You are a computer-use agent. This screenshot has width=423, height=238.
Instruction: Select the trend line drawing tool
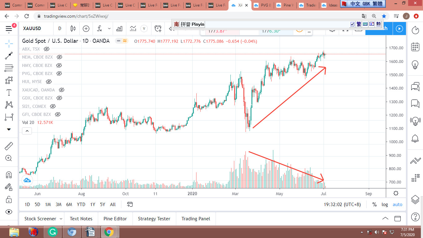[x=9, y=56]
